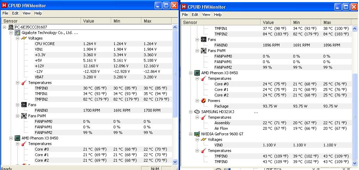Screen dimensions: 359x170
Task: Click the Value column header in right window
Action: coord(276,23)
